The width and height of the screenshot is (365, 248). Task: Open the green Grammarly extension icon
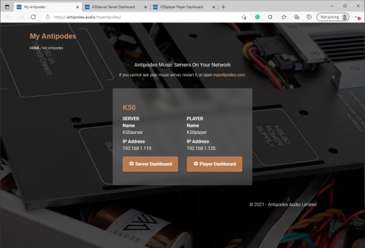pos(257,17)
